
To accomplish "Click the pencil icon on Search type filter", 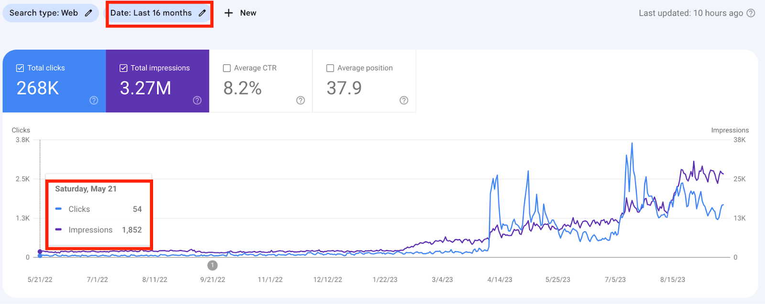I will [x=88, y=13].
